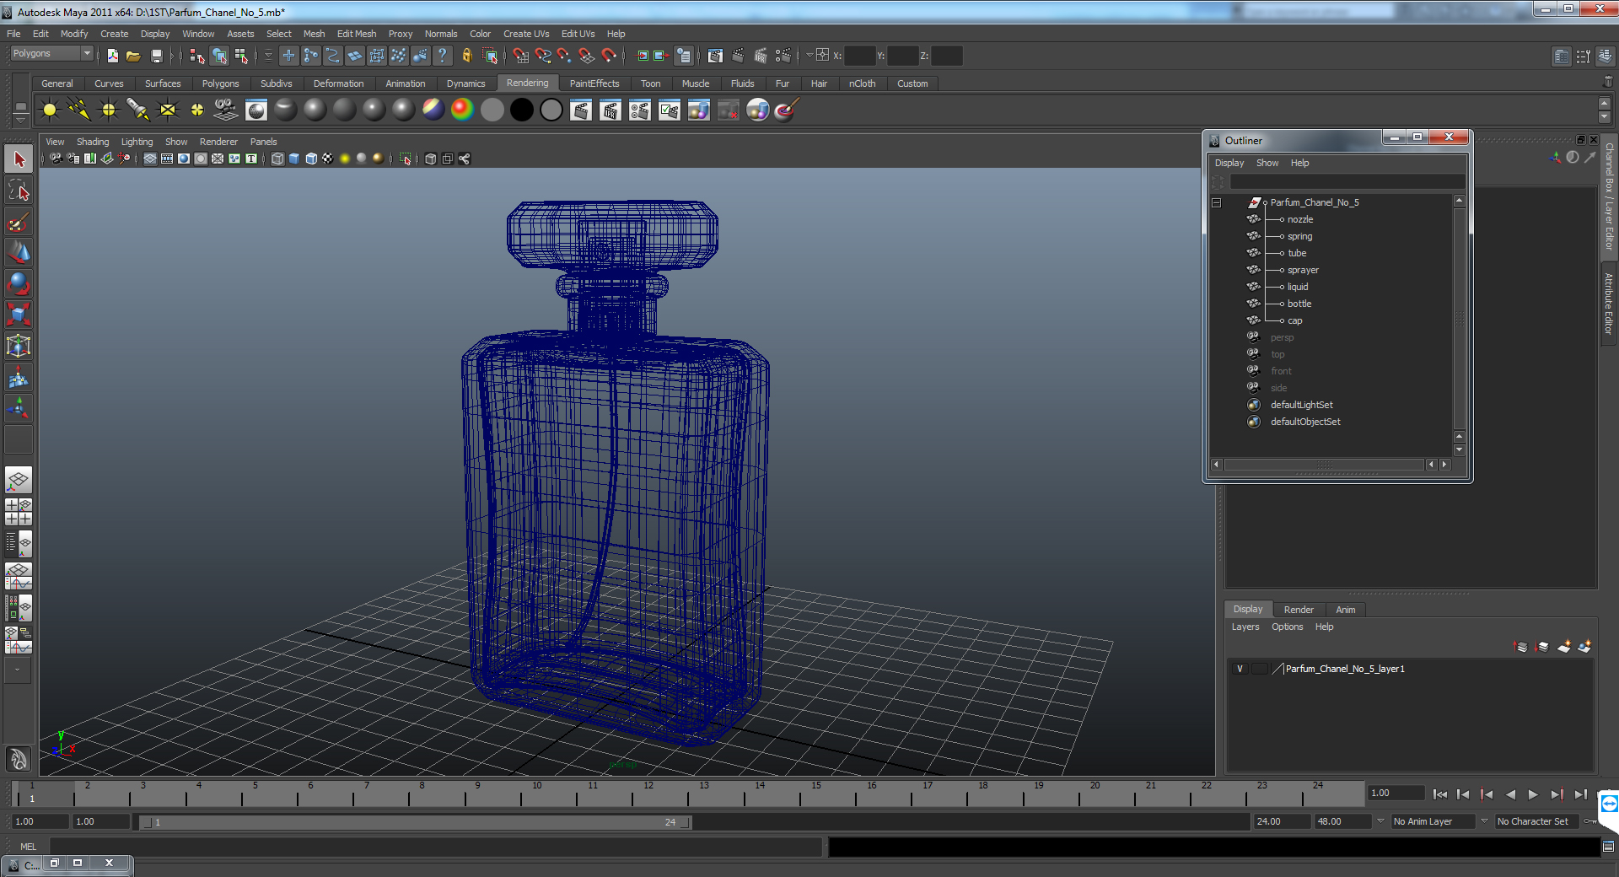The width and height of the screenshot is (1619, 877).
Task: Activate the Rotate tool
Action: (19, 283)
